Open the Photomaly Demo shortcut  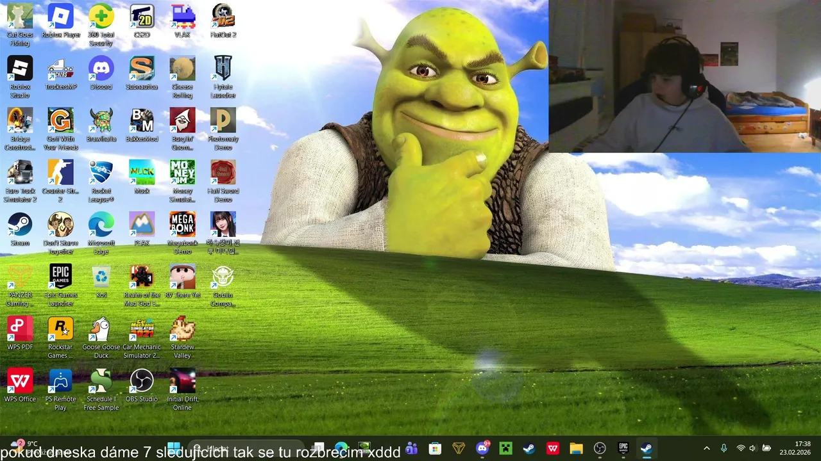pyautogui.click(x=223, y=129)
